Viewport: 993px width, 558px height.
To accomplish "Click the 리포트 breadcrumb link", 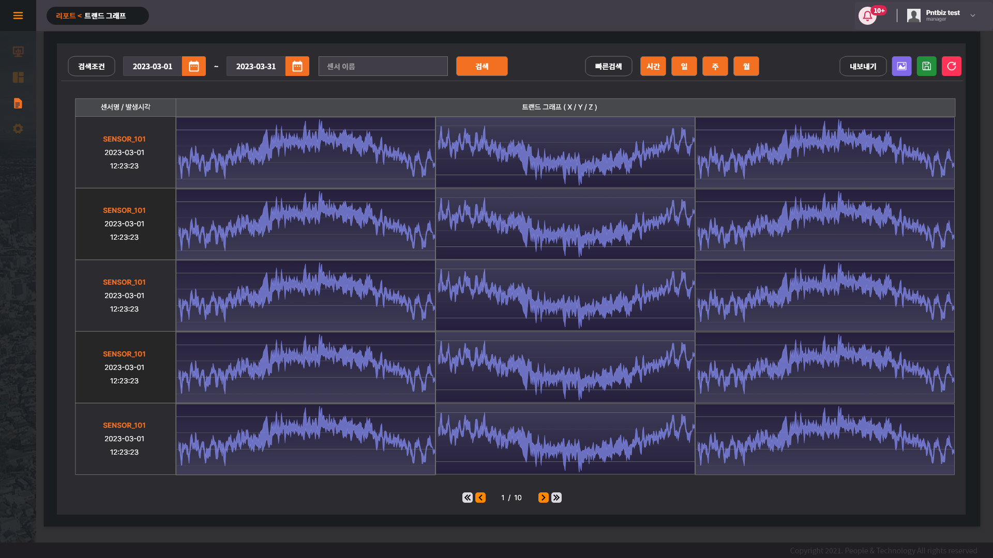I will coord(66,16).
